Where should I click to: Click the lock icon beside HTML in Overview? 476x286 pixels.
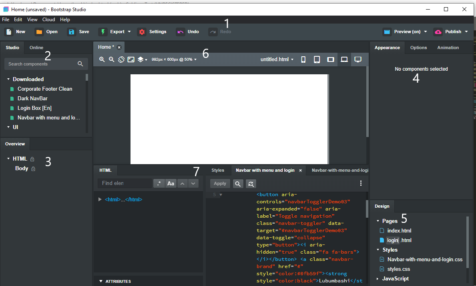pos(32,159)
